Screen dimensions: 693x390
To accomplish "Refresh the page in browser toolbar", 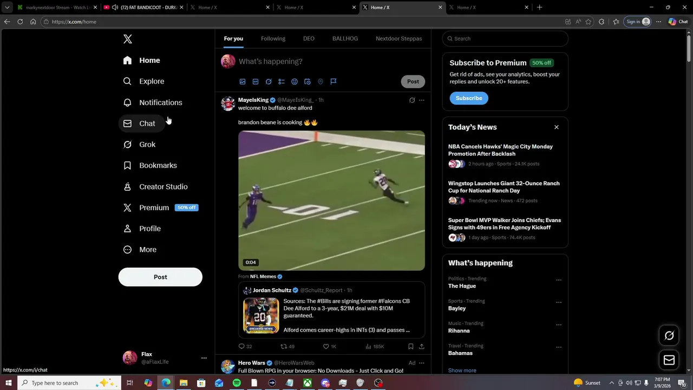I will point(20,22).
